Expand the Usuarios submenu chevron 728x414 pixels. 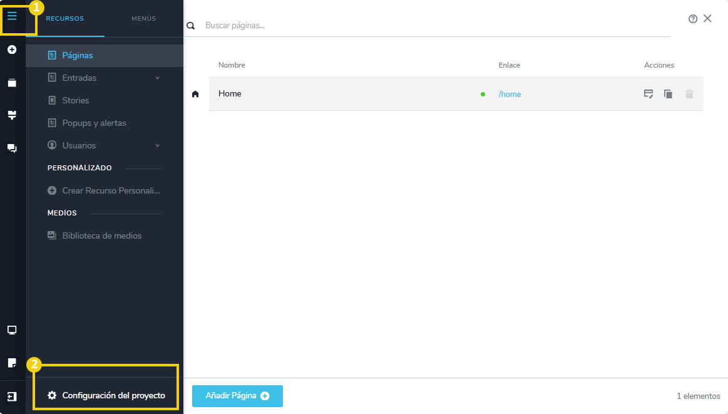pyautogui.click(x=158, y=145)
